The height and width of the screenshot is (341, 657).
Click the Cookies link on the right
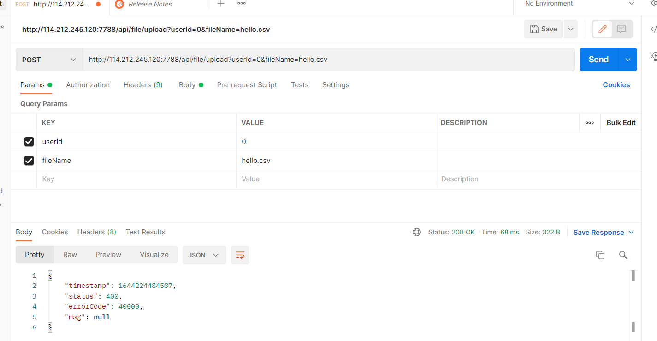(616, 85)
